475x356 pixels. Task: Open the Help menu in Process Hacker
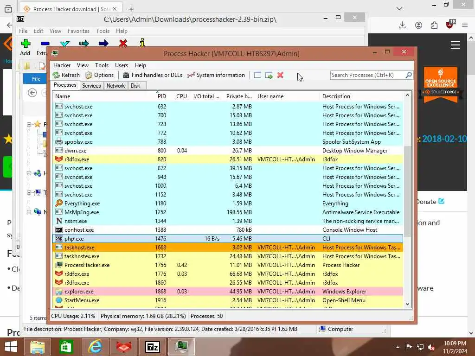(x=140, y=65)
